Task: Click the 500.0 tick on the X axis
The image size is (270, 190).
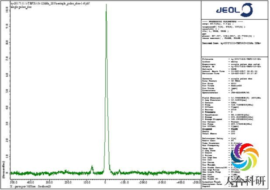Action: click(x=13, y=182)
